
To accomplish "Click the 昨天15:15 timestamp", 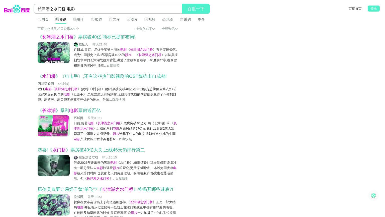I will click(x=110, y=157).
